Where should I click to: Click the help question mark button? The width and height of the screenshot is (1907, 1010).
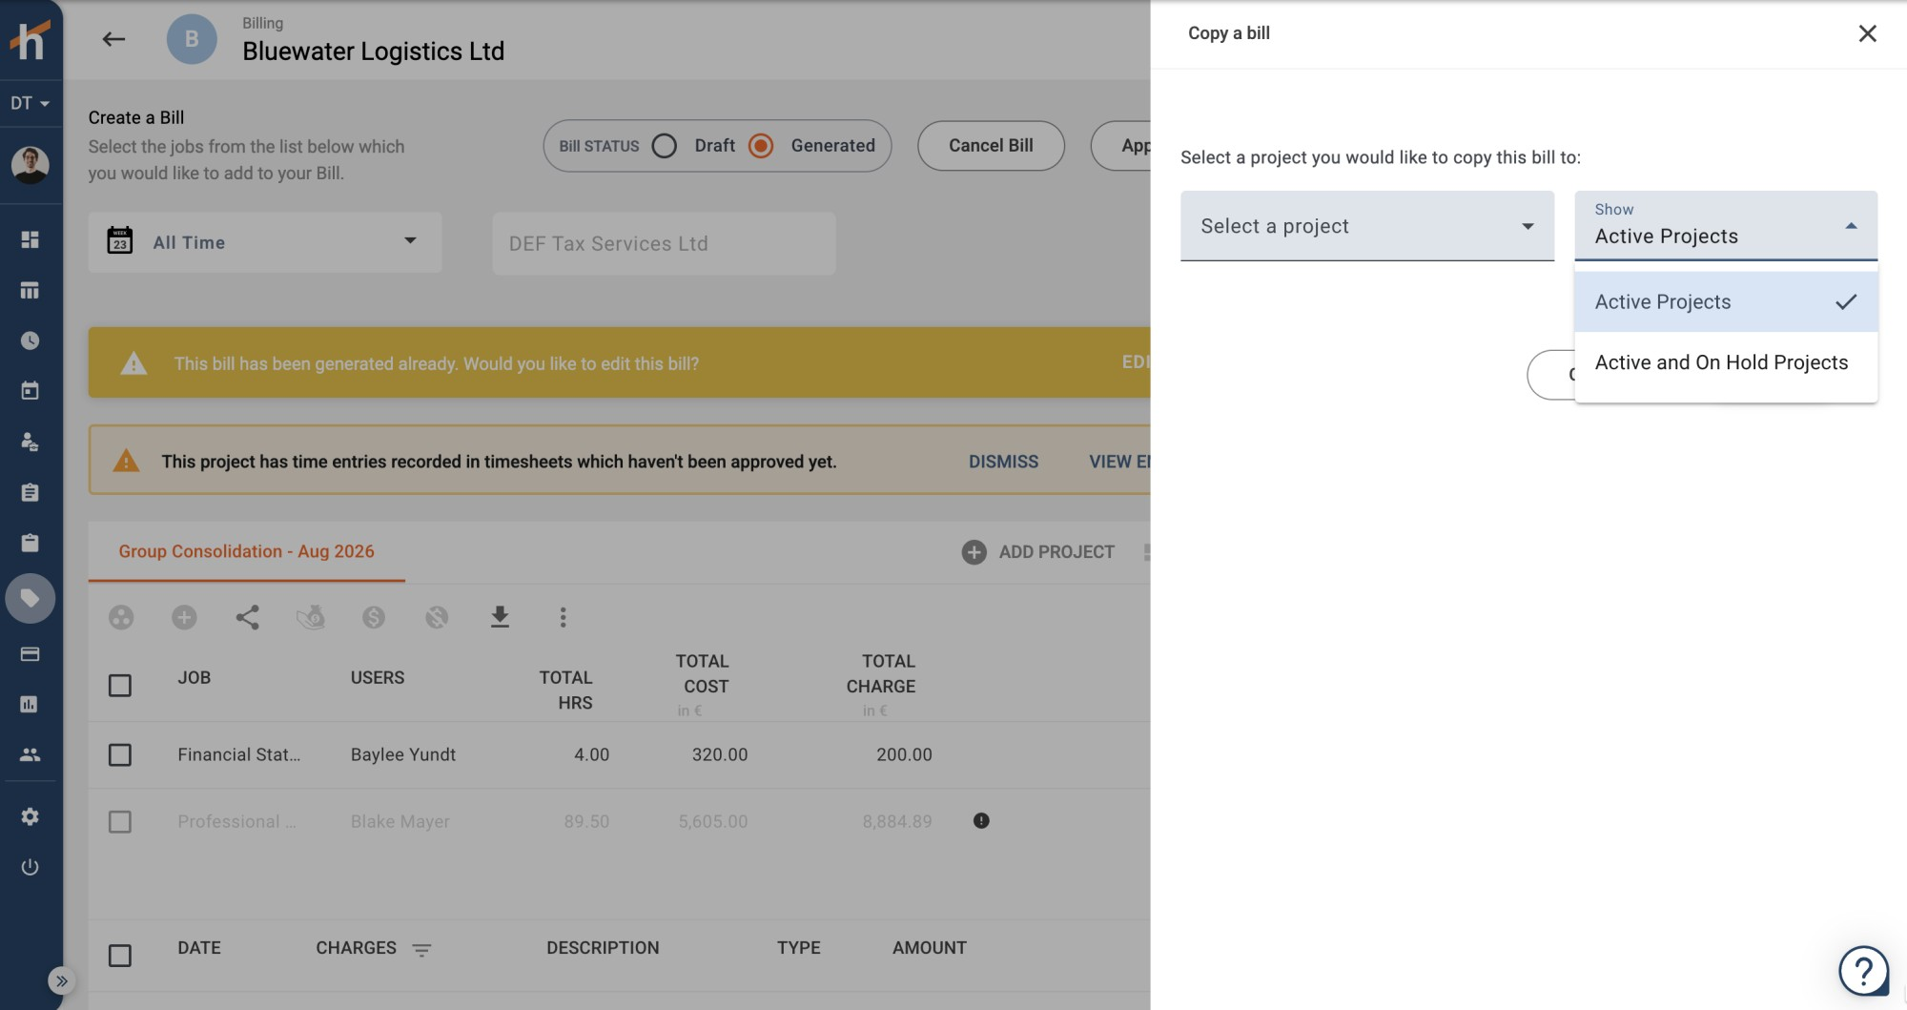click(x=1863, y=971)
